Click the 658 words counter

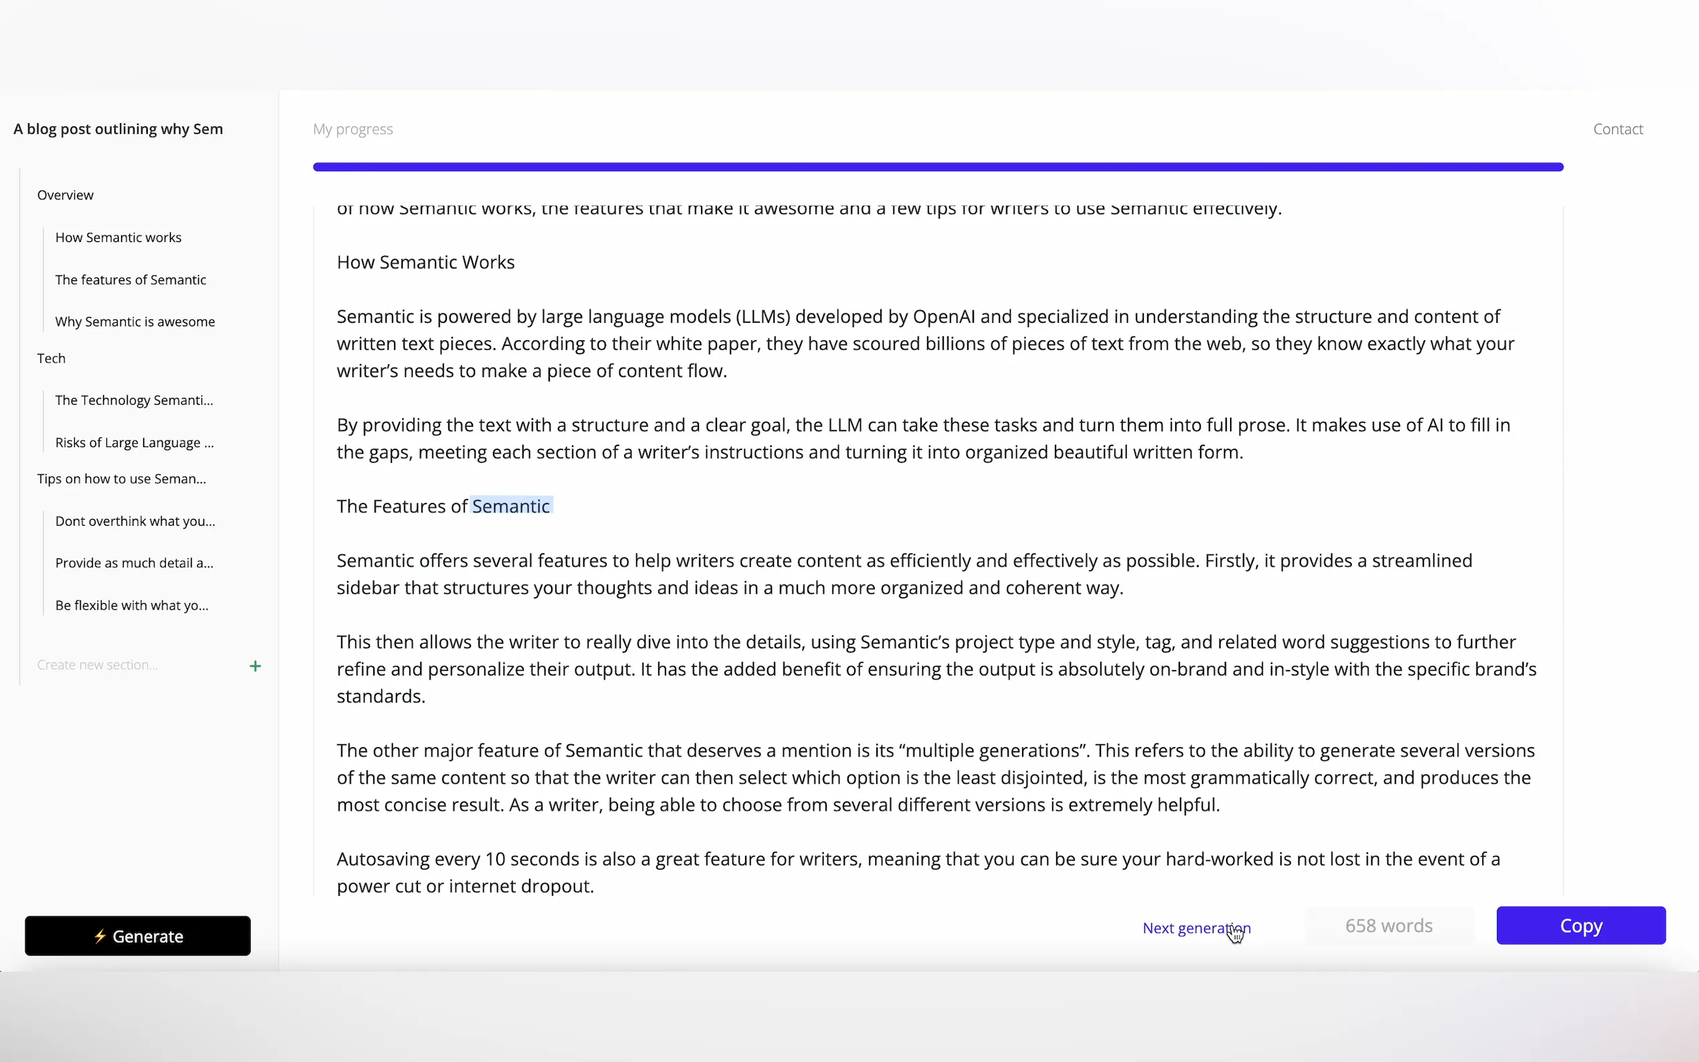coord(1389,926)
